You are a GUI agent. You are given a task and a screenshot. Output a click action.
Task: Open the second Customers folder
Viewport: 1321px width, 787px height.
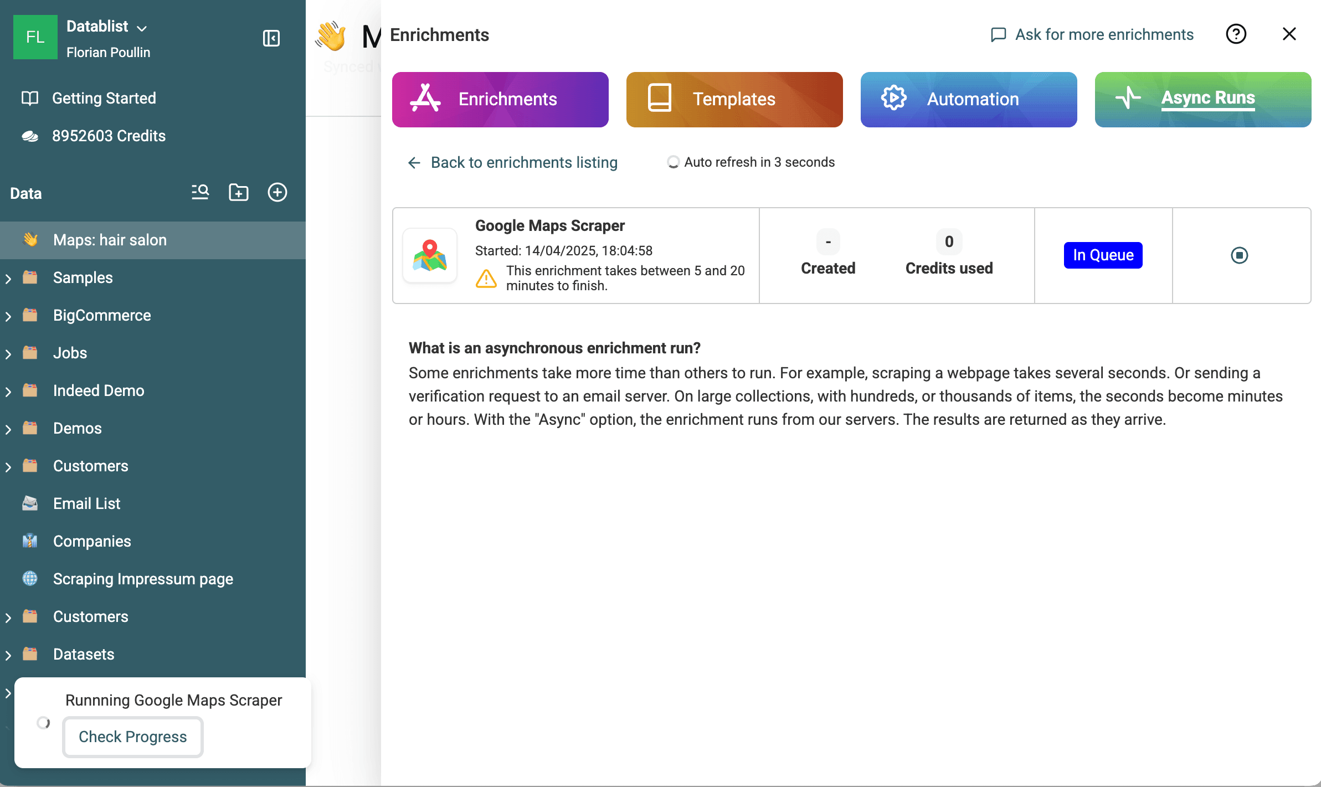(90, 616)
